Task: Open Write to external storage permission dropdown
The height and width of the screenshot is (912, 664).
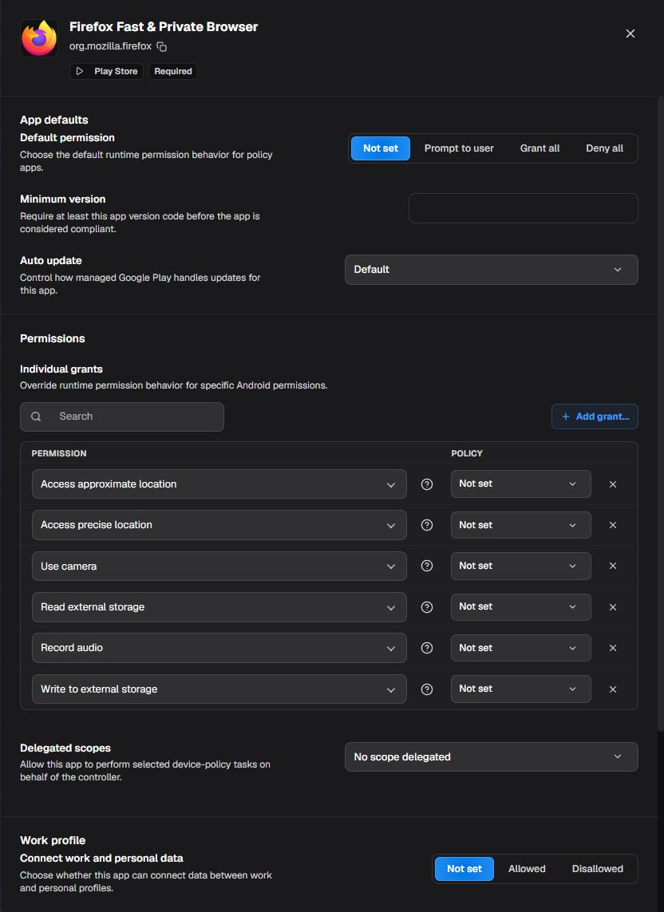Action: pos(219,689)
